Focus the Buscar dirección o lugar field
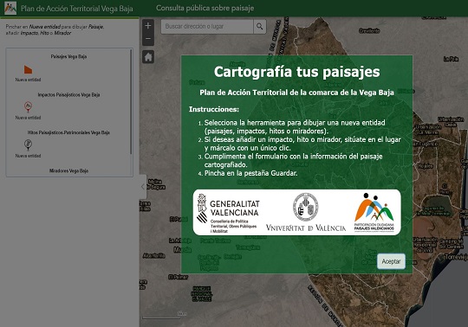 point(207,27)
